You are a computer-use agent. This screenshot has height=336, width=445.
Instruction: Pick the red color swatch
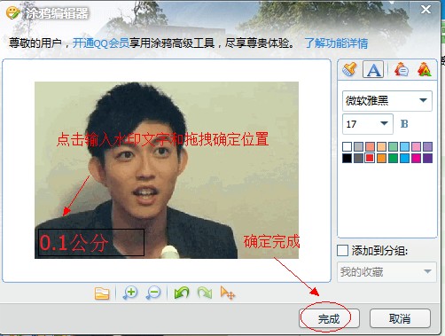(x=370, y=158)
